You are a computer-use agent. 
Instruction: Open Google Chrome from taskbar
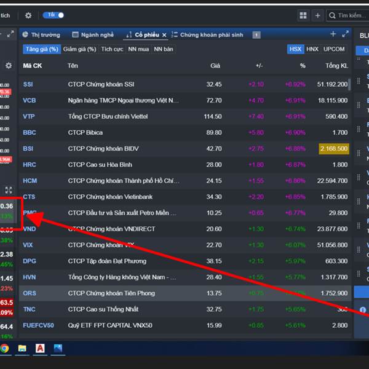pos(4,348)
